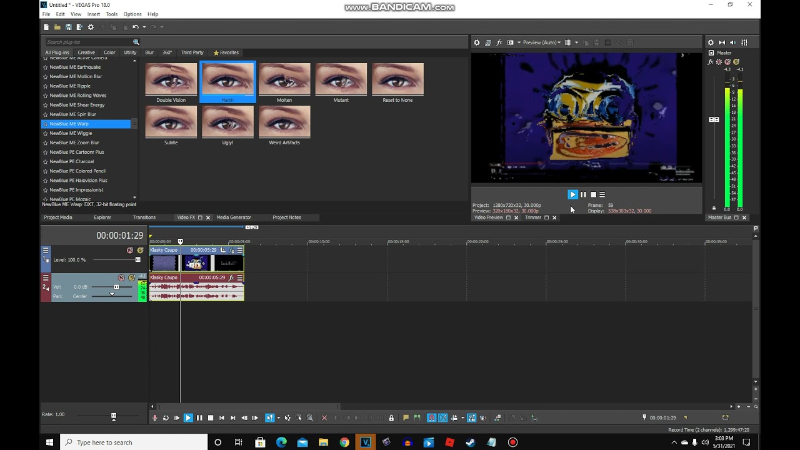Mute video track 1
800x450 pixels.
click(x=130, y=250)
